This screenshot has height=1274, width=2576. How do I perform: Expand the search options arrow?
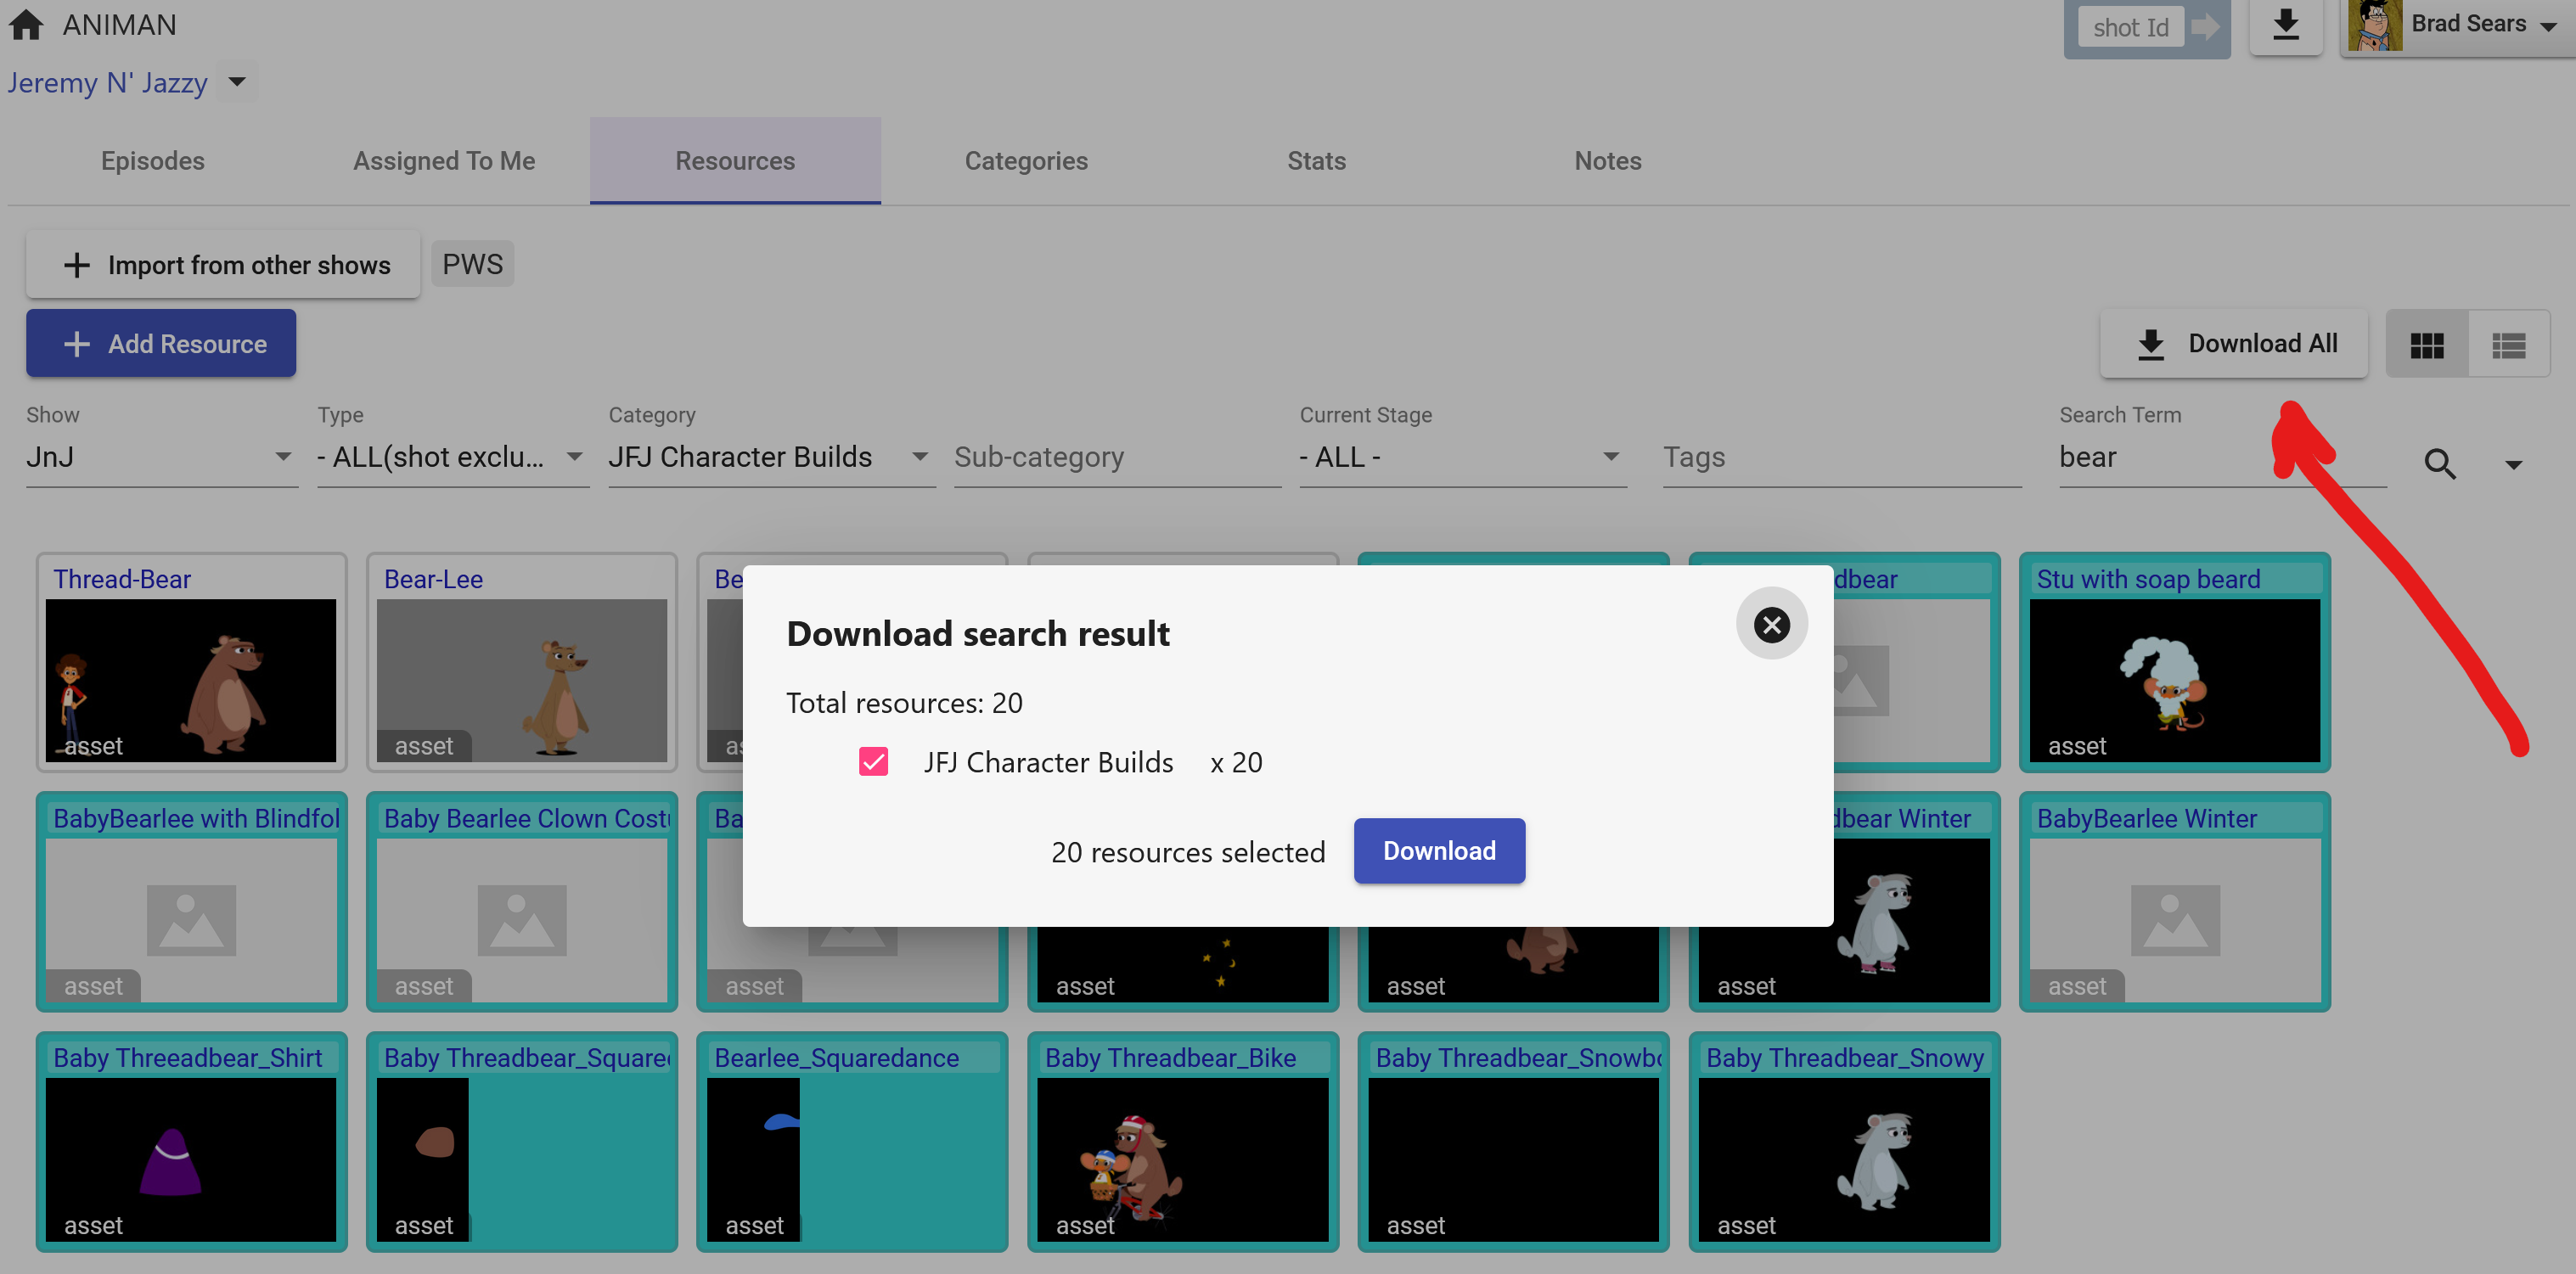[x=2513, y=464]
